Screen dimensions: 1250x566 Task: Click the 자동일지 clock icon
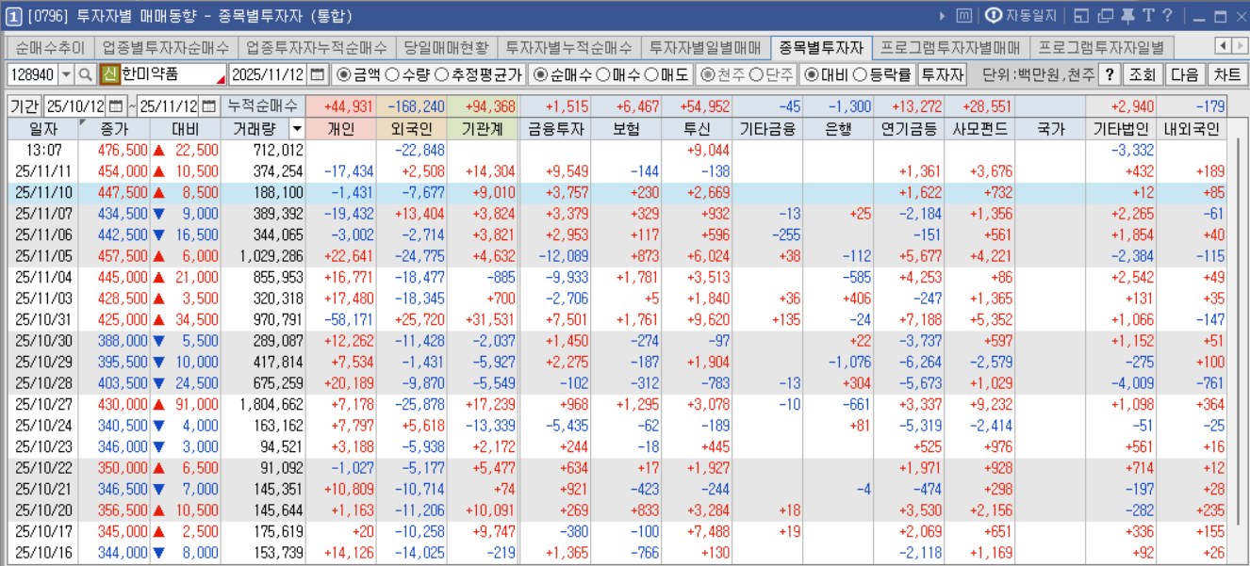994,15
